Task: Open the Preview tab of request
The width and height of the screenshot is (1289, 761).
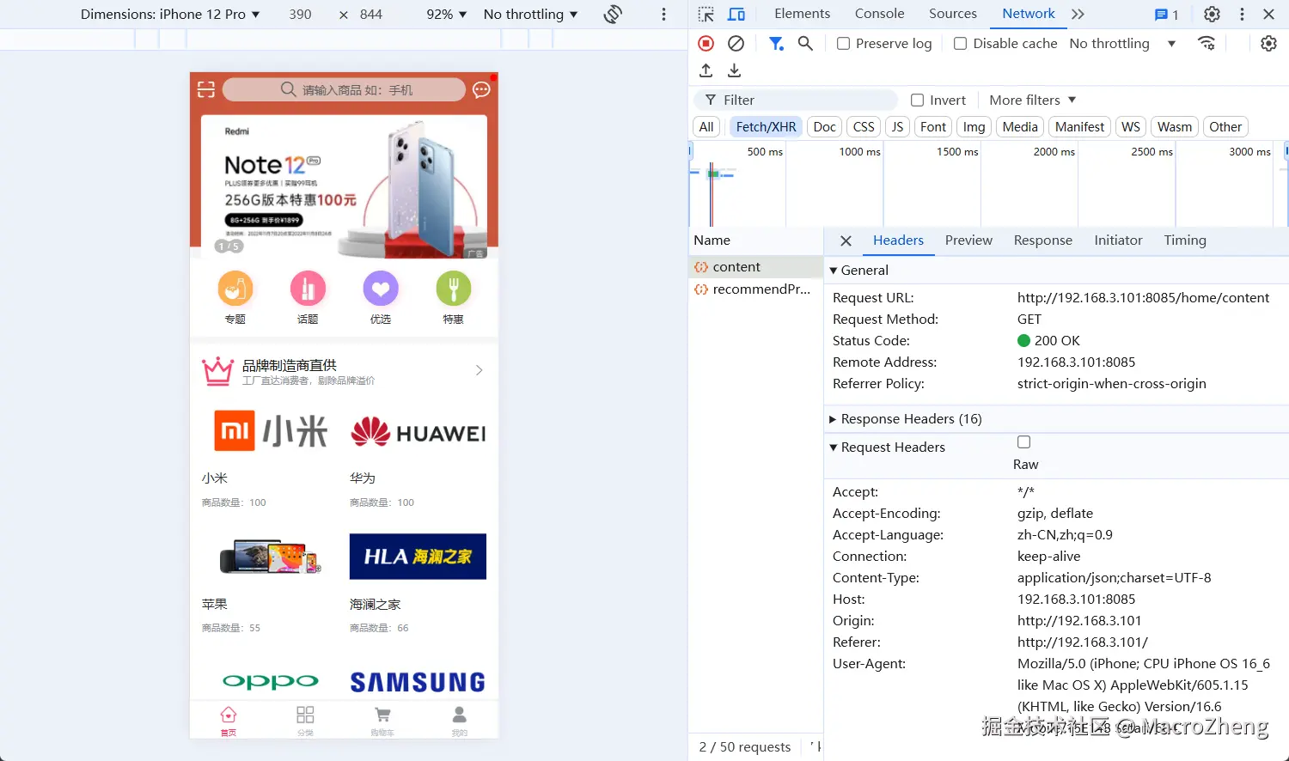Action: (968, 240)
